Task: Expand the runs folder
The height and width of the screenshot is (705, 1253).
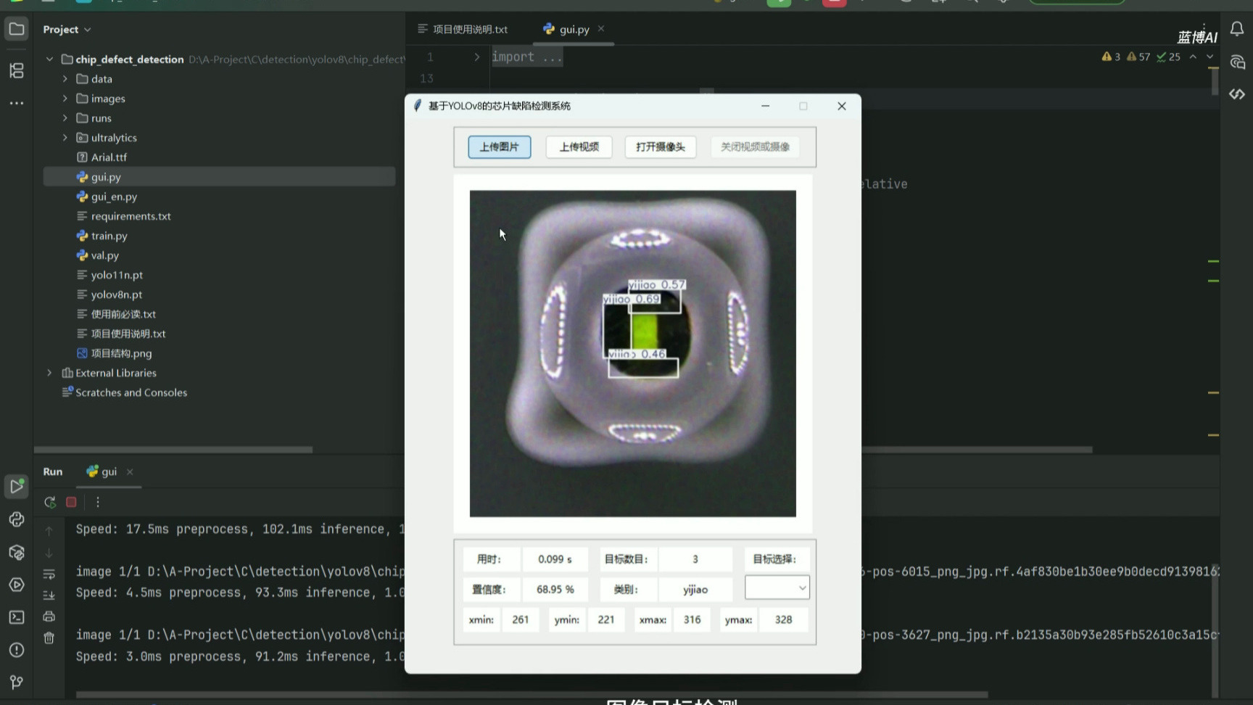Action: tap(65, 118)
